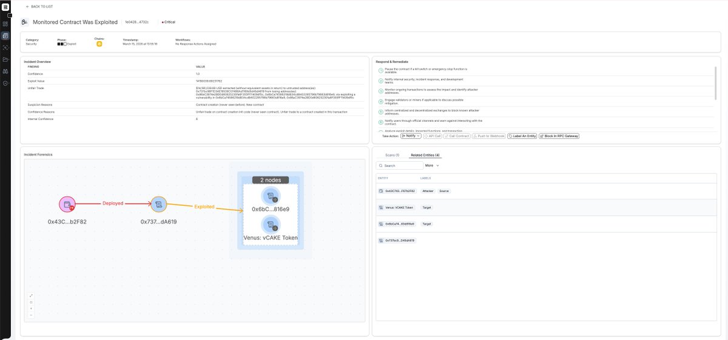This screenshot has height=340, width=728.
Task: Click the 2 nodes group header
Action: (271, 180)
